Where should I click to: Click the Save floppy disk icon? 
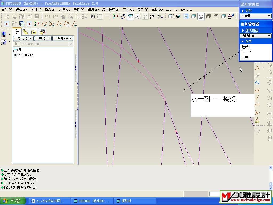37,16
